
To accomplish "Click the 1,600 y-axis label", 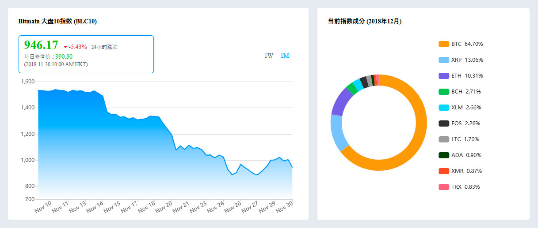I will (28, 82).
